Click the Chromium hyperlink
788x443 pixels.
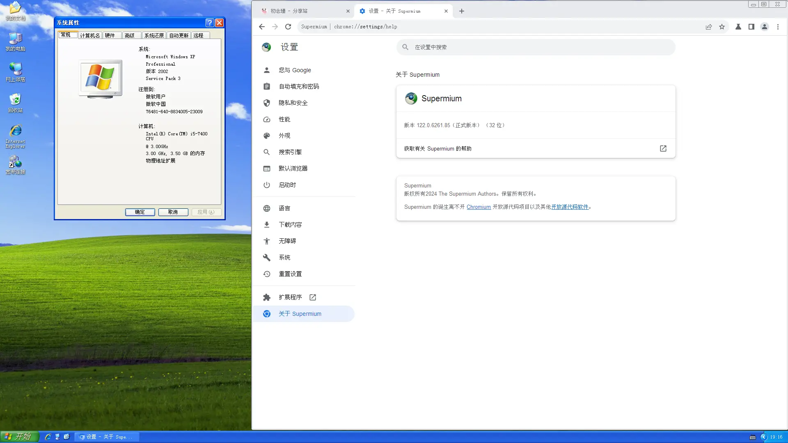(479, 207)
